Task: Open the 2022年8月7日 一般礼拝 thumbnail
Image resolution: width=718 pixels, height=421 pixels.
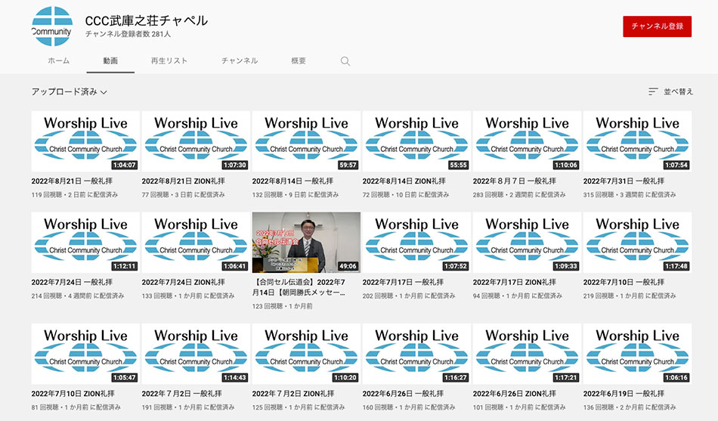Action: pyautogui.click(x=527, y=141)
